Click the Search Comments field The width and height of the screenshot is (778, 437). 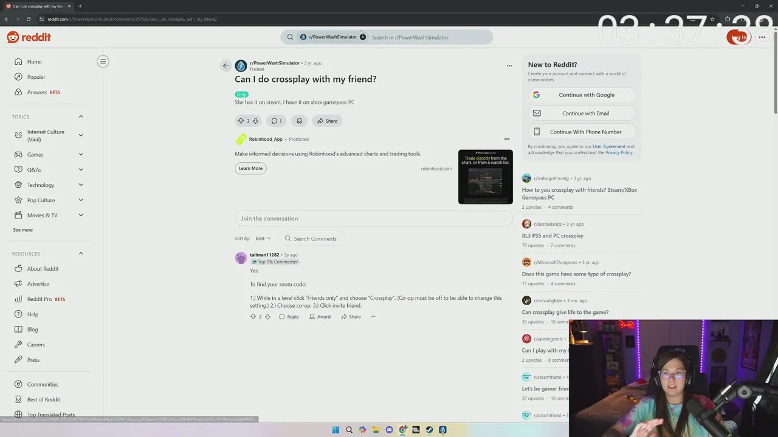(311, 239)
